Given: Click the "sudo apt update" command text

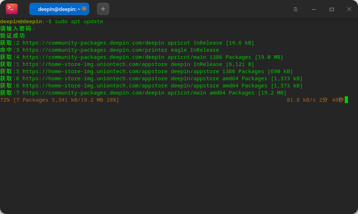Looking at the screenshot, I should point(79,21).
